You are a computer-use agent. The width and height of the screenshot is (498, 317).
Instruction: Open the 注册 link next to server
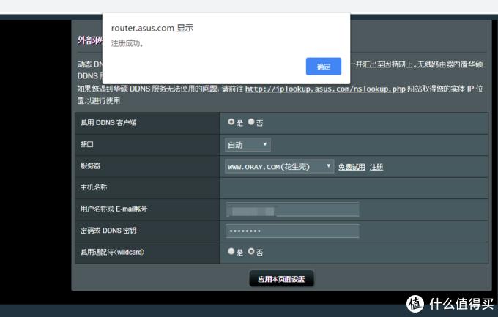click(x=376, y=167)
